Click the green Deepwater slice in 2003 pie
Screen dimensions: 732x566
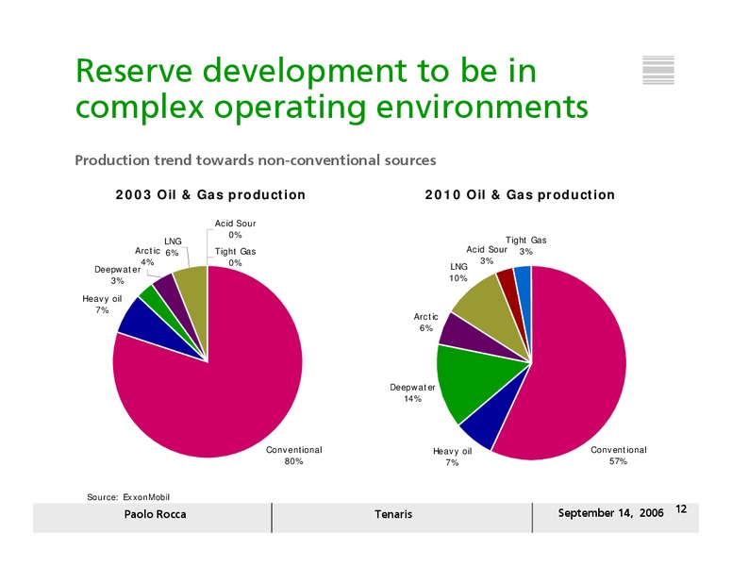click(161, 308)
